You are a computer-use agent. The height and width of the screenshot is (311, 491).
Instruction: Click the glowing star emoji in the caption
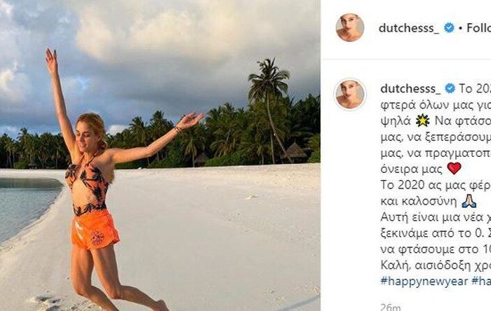(422, 120)
